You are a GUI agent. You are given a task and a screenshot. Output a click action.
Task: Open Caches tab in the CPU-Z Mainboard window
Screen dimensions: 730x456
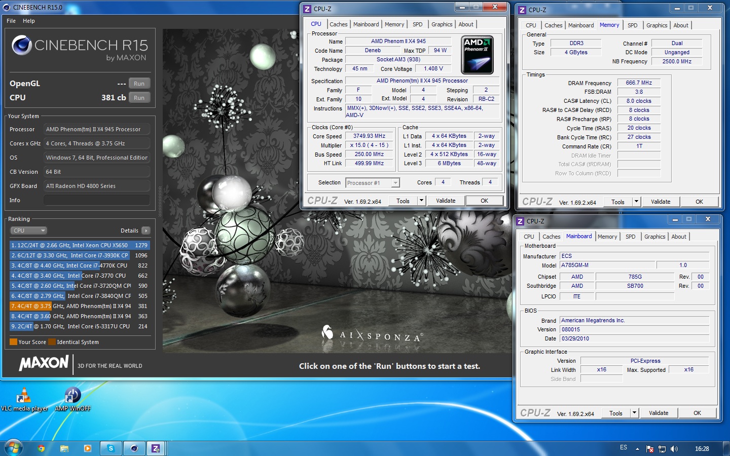(551, 237)
